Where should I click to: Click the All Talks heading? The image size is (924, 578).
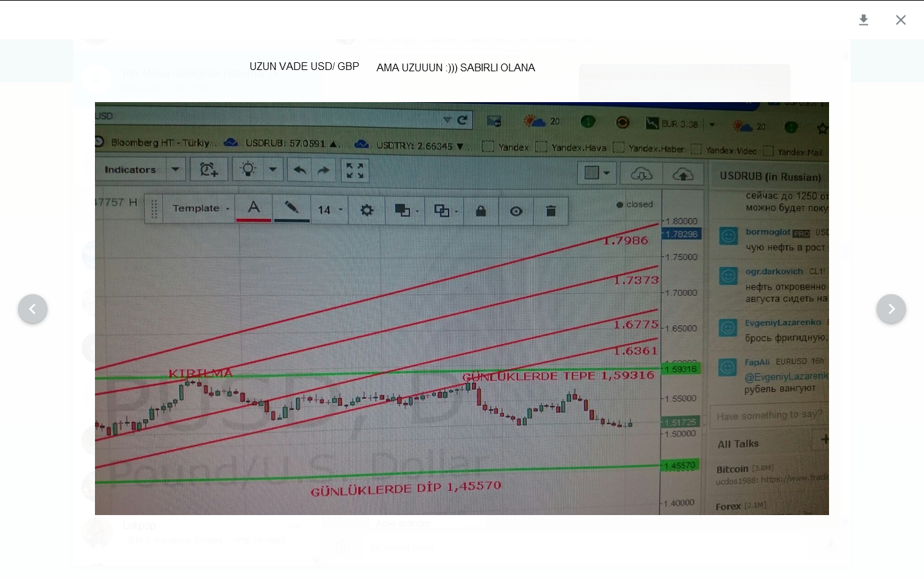[738, 444]
